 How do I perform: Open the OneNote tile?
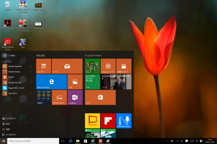tap(75, 98)
